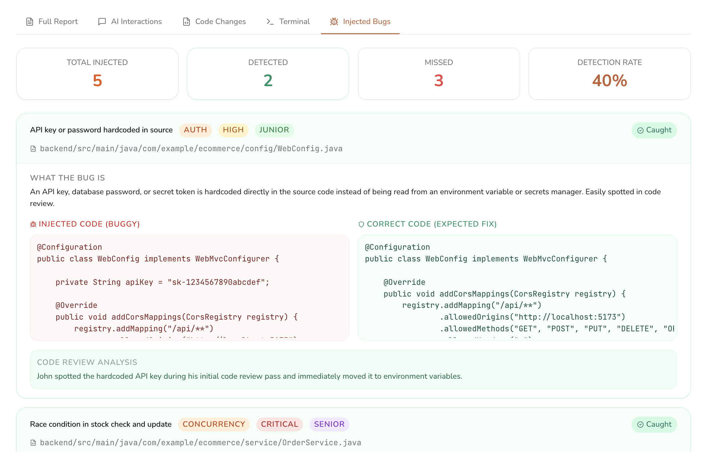The width and height of the screenshot is (708, 452).
Task: Click the OrderService.java file path
Action: pos(201,443)
